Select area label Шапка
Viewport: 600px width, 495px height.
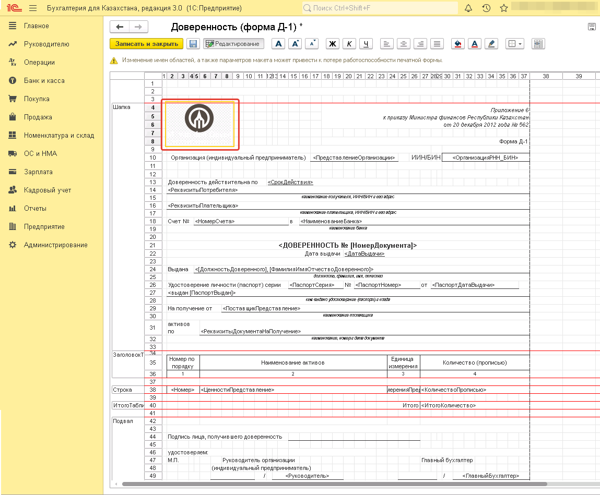tap(122, 107)
